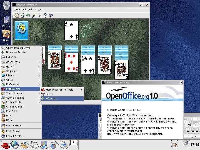Launch Emacs from the Programming submenu

pos(62,94)
